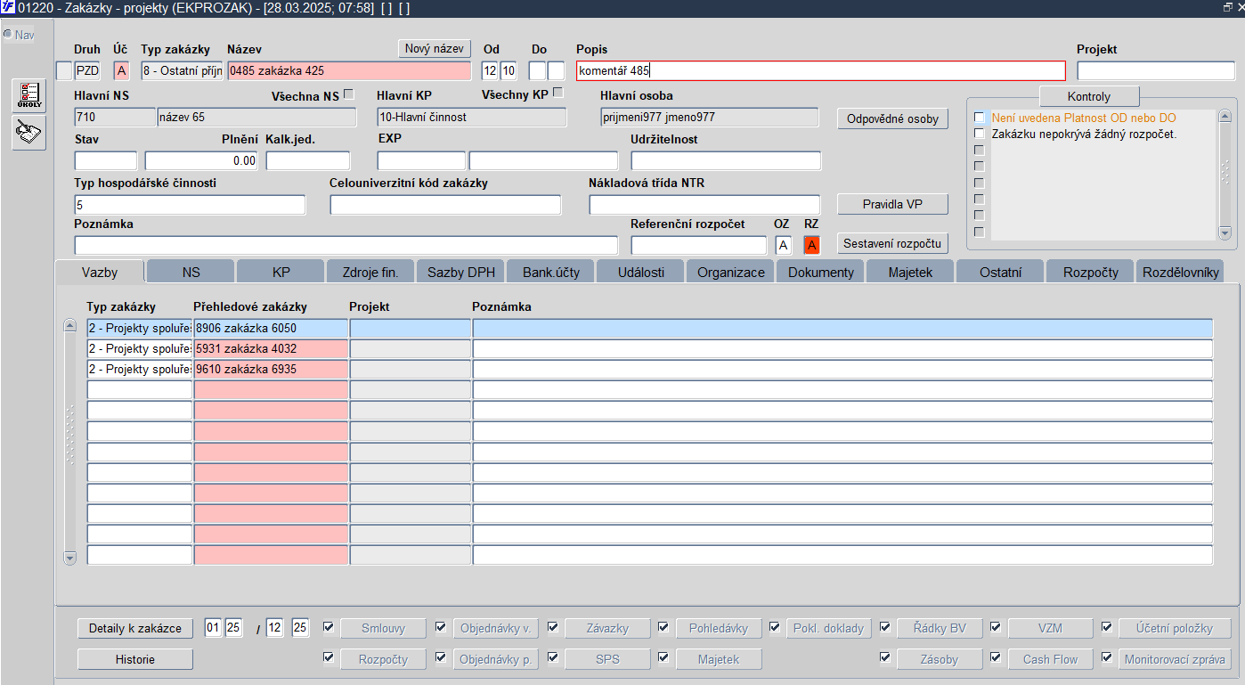Click the Název field '0485 zakázka 425'
This screenshot has height=685, width=1245.
tap(349, 70)
